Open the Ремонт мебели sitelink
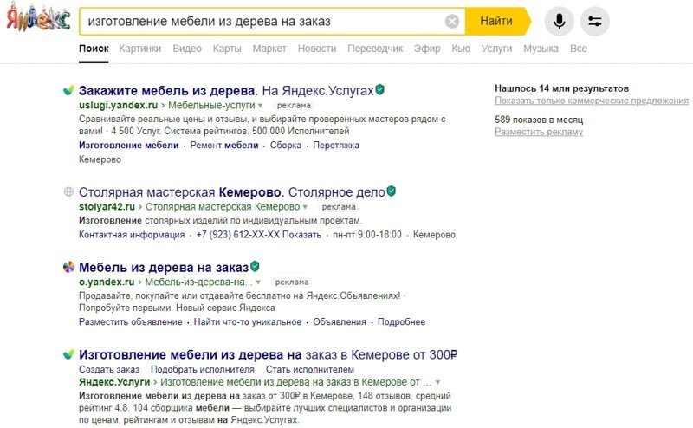 (x=224, y=145)
